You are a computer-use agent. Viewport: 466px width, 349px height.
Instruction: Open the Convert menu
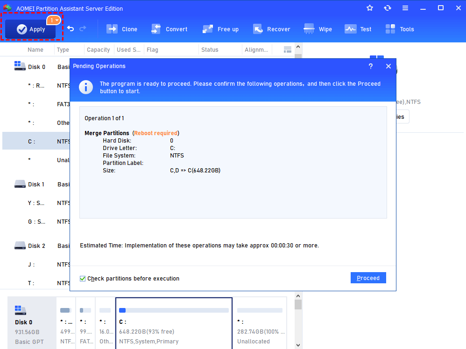click(x=169, y=29)
